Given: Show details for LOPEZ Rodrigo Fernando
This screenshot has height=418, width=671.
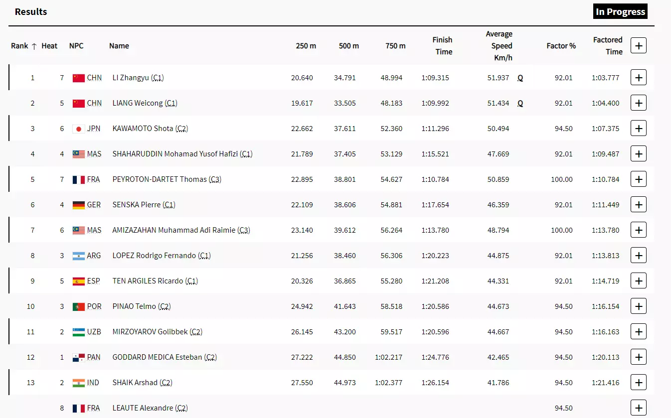Looking at the screenshot, I should tap(638, 256).
